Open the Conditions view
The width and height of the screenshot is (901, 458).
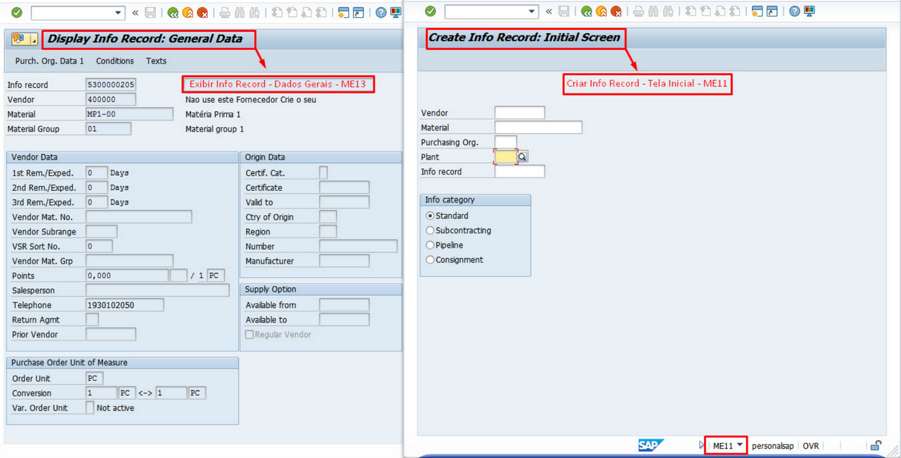(114, 61)
